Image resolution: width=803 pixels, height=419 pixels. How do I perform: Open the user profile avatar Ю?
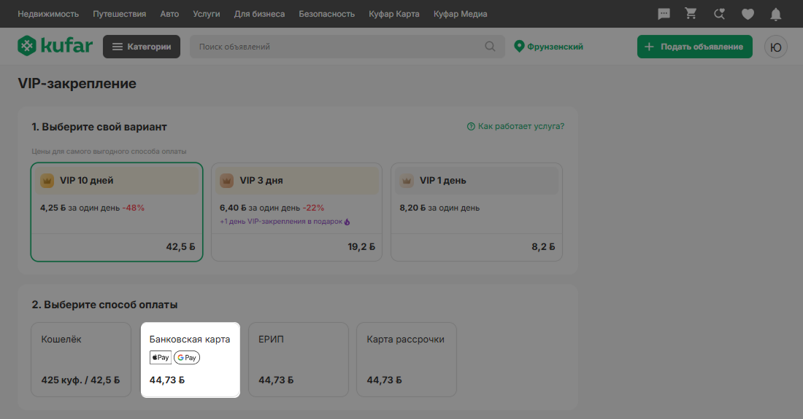click(x=775, y=47)
